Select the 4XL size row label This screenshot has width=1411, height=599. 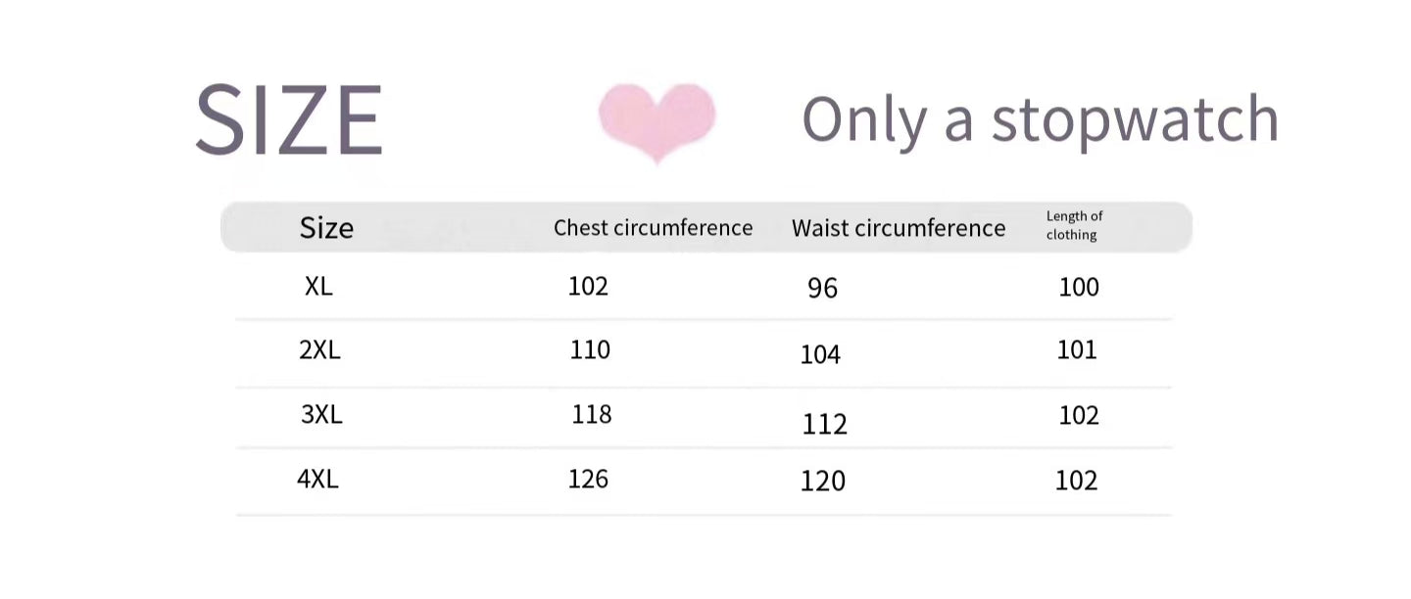317,480
